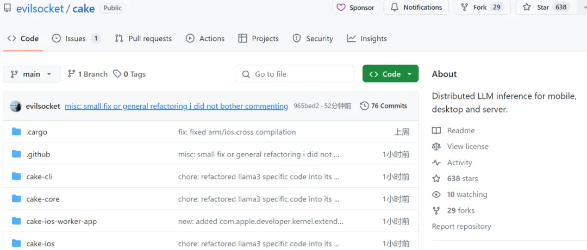Click the heart Sponsor icon
Image resolution: width=587 pixels, height=250 pixels.
(341, 8)
